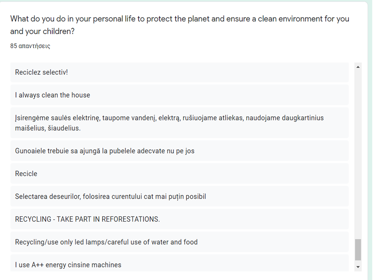Click the words 'maišelius, šiaudelius' on the second line

48,128
